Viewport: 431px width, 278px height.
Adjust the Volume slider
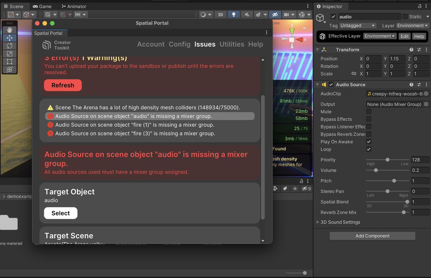click(388, 170)
